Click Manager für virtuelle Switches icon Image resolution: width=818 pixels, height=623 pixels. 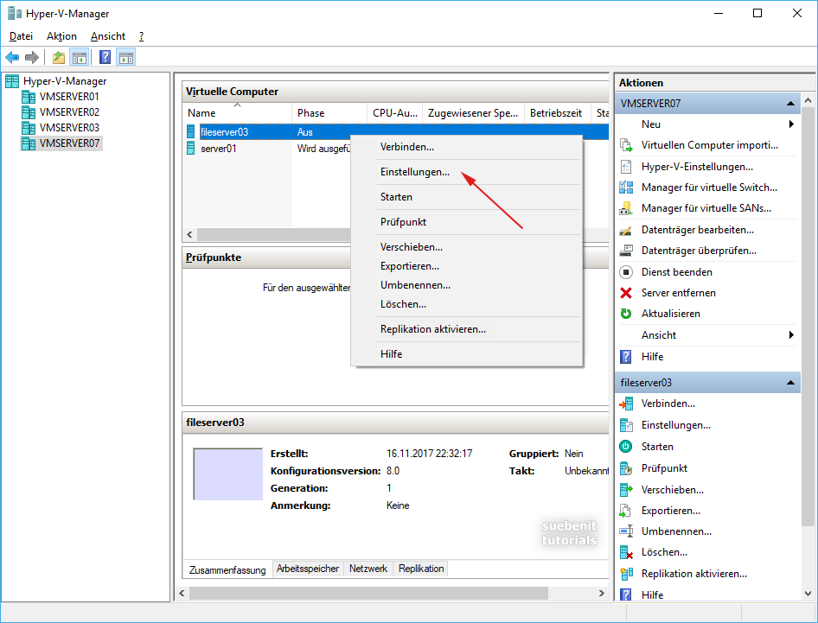[626, 188]
